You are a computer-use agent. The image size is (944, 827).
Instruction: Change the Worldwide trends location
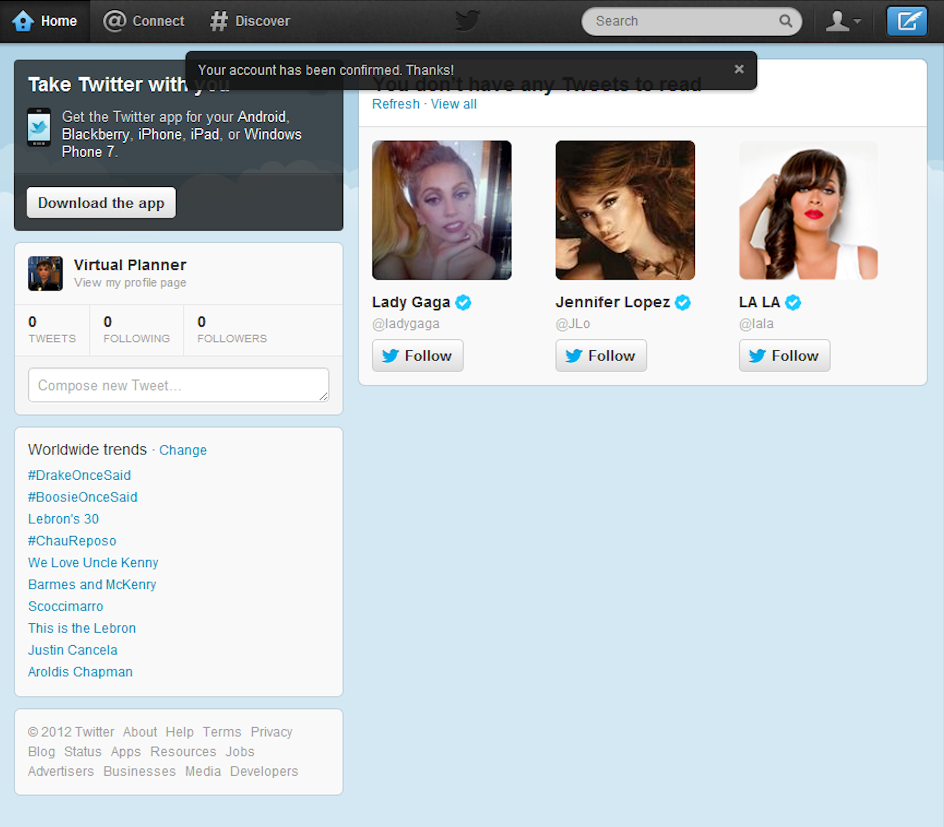(x=183, y=450)
